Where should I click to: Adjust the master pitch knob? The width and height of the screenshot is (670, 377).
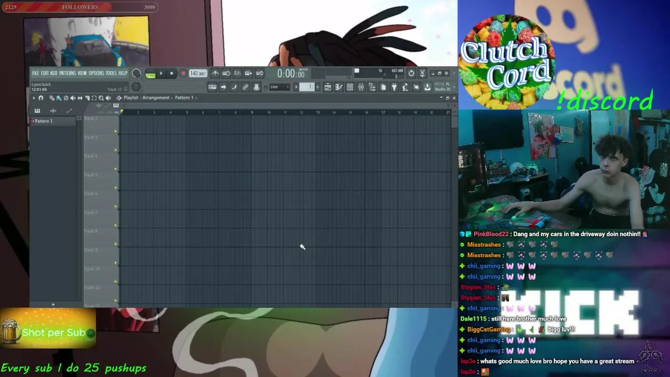tap(136, 86)
